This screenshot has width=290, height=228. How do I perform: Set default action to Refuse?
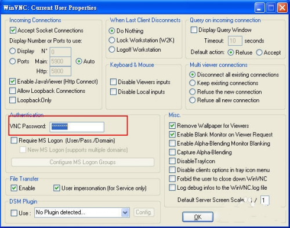(x=231, y=52)
